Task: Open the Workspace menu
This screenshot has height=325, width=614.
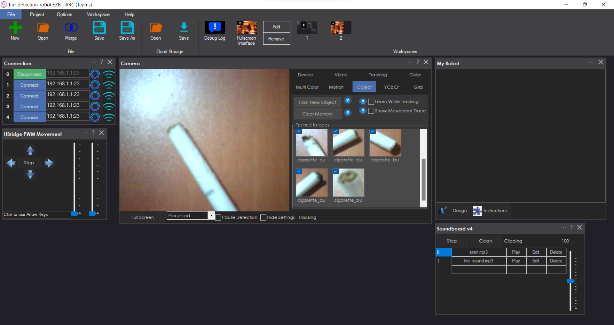Action: coord(98,14)
